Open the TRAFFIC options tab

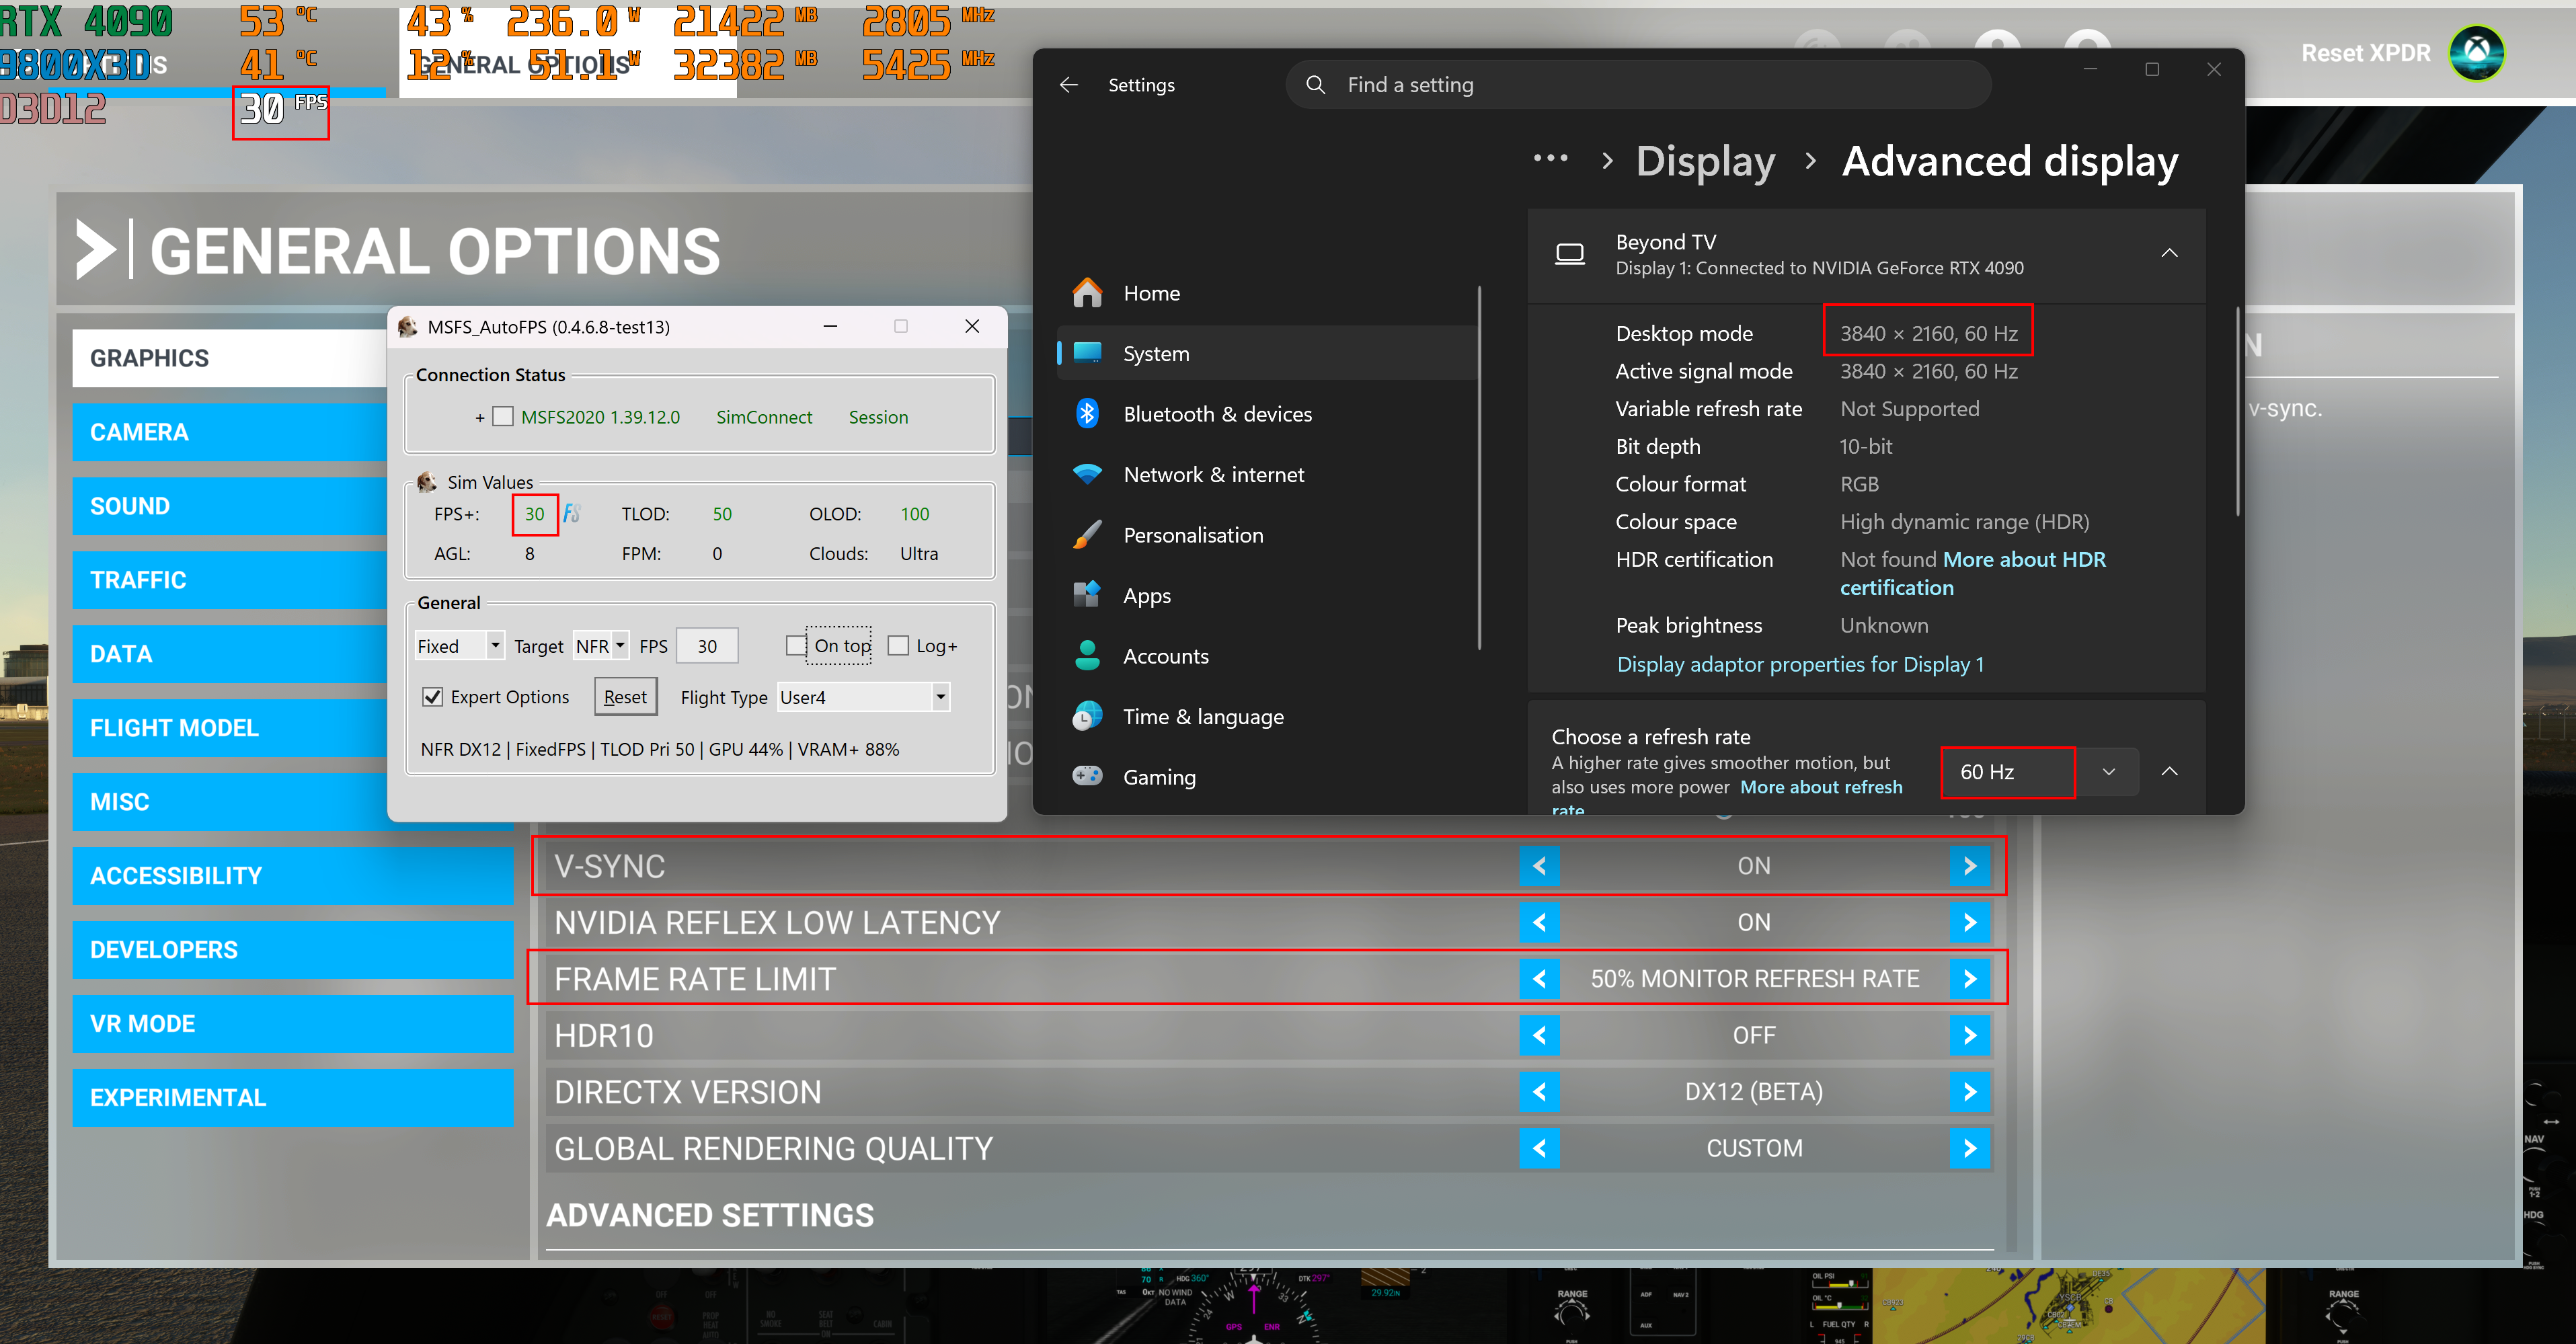click(230, 580)
